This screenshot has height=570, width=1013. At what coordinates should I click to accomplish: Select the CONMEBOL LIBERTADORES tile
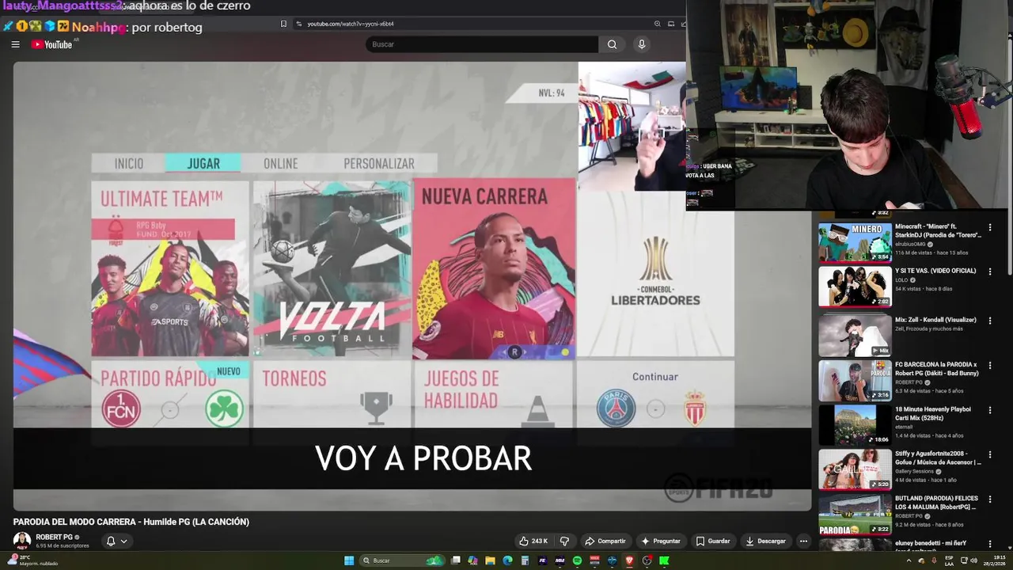point(655,274)
